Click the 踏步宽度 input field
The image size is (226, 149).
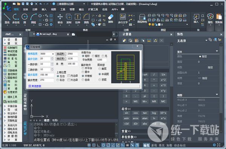(47, 80)
